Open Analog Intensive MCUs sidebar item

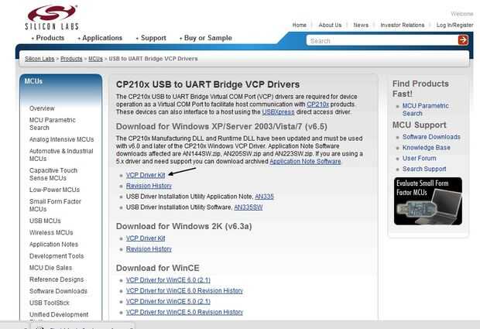click(x=61, y=139)
